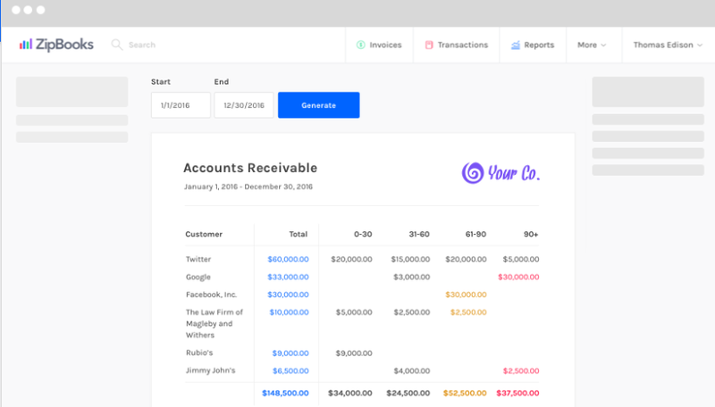Open the Reports menu item
The height and width of the screenshot is (407, 715).
533,45
